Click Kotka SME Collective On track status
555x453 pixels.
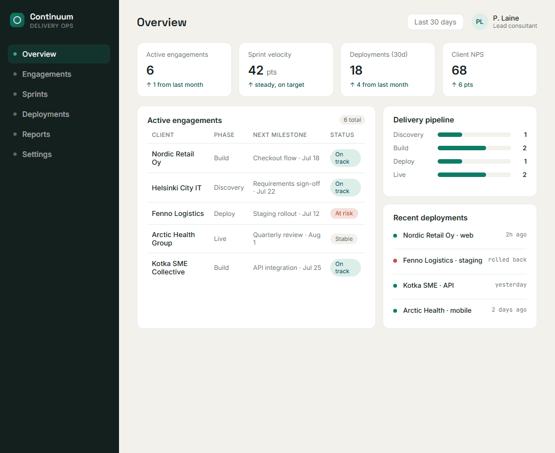345,268
